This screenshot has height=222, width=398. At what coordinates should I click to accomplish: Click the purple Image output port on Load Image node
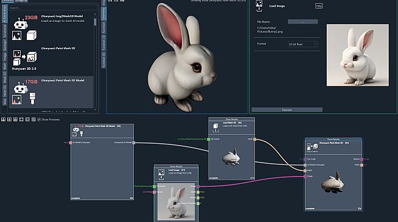pyautogui.click(x=198, y=186)
